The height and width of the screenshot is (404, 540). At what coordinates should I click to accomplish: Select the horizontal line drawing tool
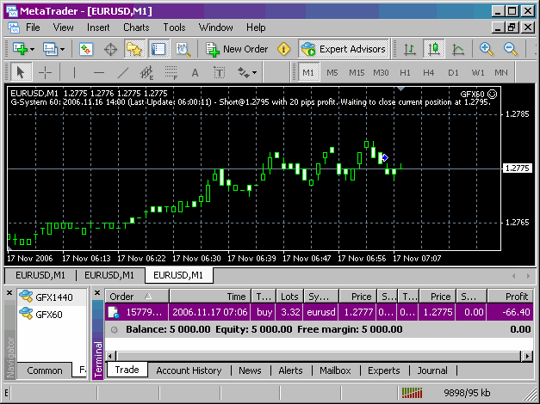pos(99,72)
